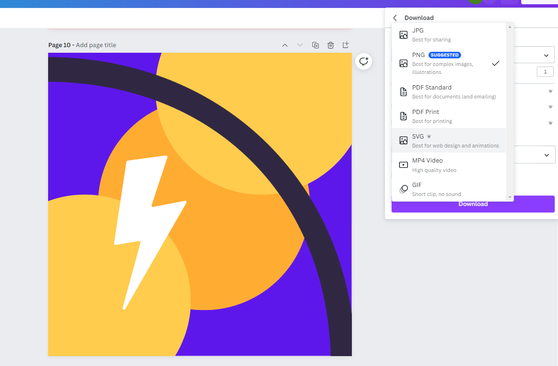Delete Page 10 with trash icon
558x366 pixels.
pyautogui.click(x=331, y=45)
